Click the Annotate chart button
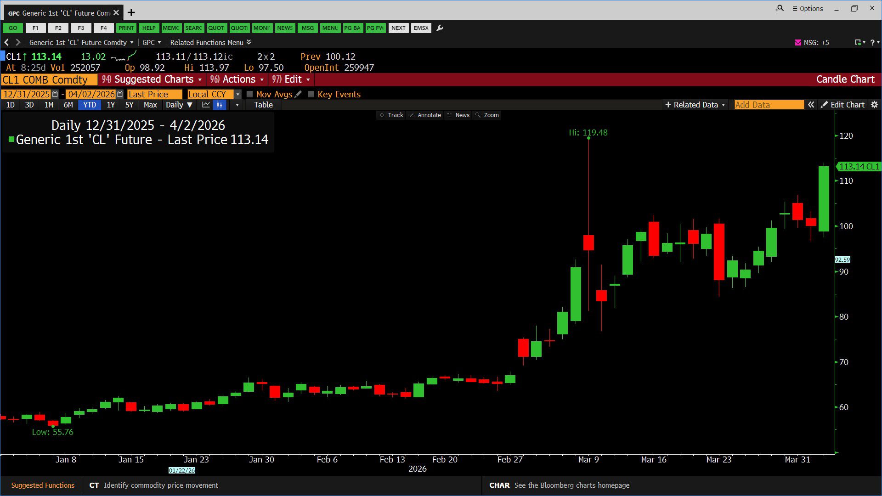This screenshot has height=496, width=882. (425, 115)
